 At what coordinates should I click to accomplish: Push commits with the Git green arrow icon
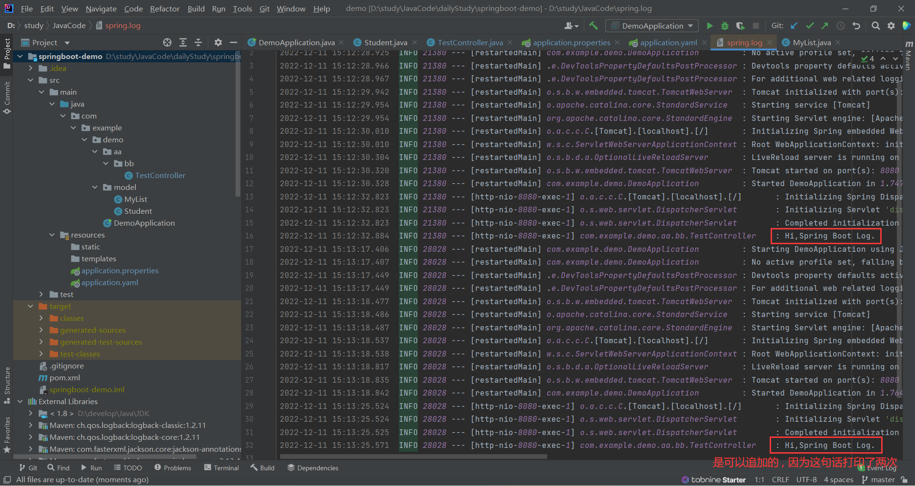[825, 26]
